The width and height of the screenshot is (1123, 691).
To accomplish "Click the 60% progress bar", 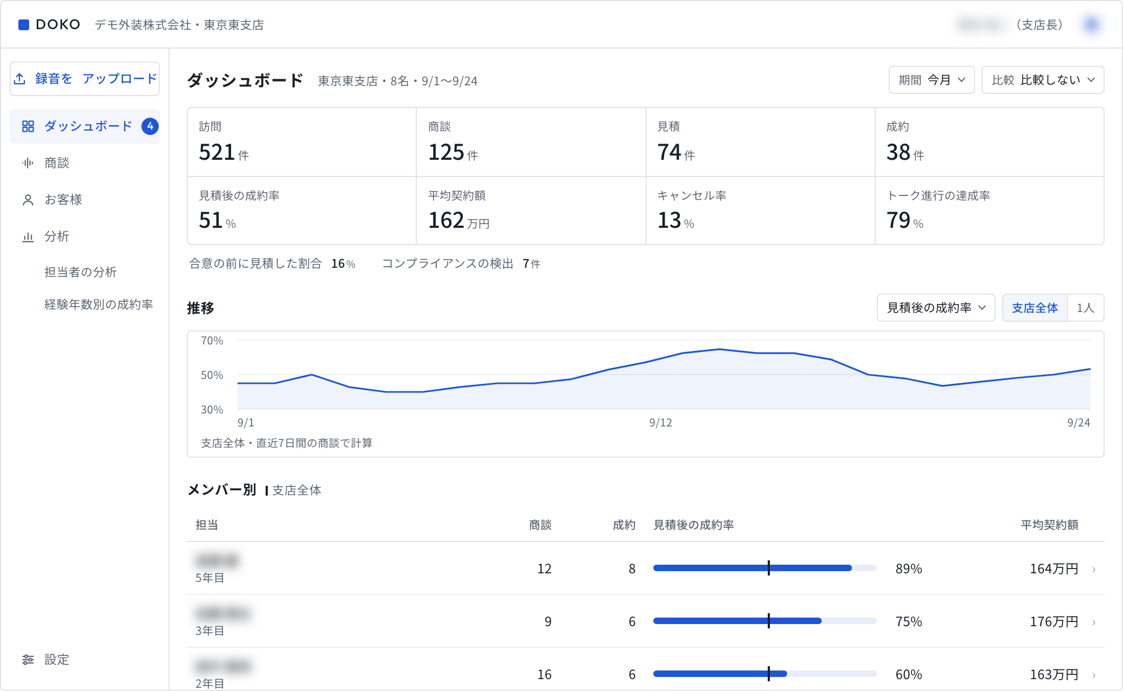I will pyautogui.click(x=765, y=674).
